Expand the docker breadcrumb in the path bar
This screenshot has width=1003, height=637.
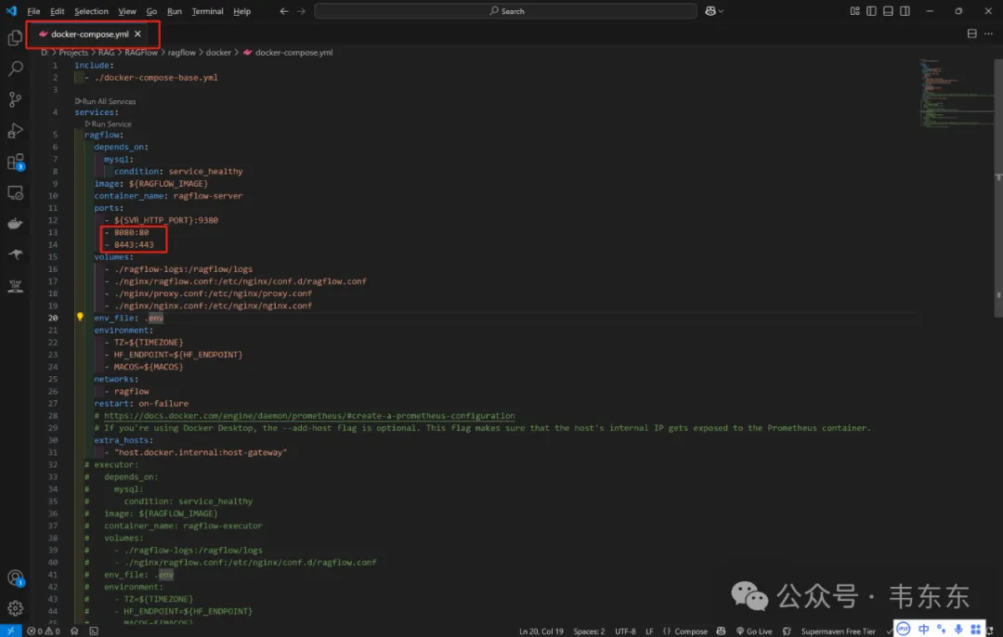tap(219, 52)
